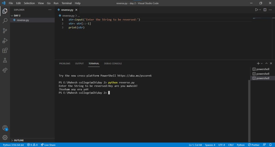
Task: Change language mode Python in status bar
Action: (x=241, y=145)
